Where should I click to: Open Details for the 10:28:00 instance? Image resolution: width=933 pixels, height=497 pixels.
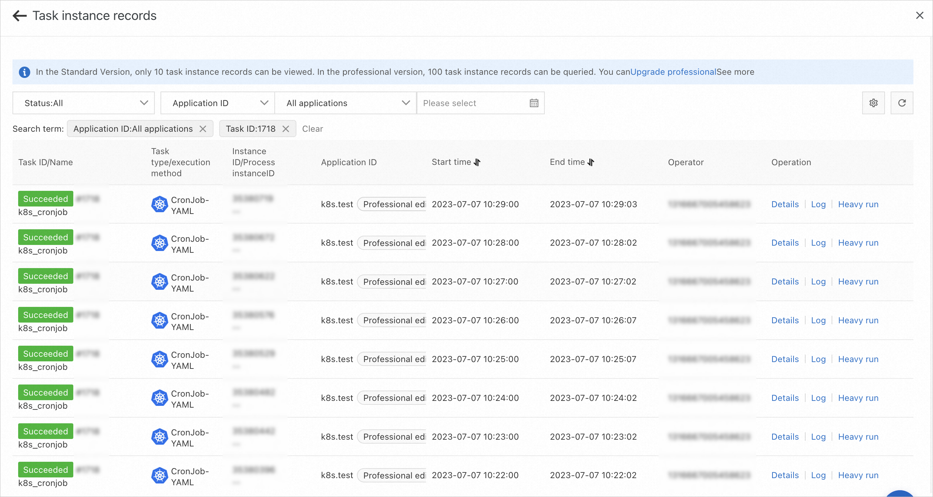pyautogui.click(x=785, y=243)
